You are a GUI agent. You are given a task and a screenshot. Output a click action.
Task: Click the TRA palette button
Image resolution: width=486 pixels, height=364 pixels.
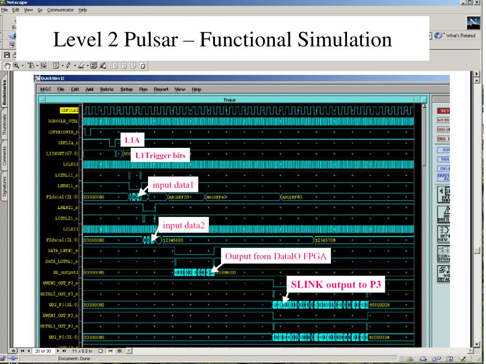(x=444, y=159)
